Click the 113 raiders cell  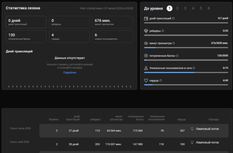pyautogui.click(x=98, y=131)
